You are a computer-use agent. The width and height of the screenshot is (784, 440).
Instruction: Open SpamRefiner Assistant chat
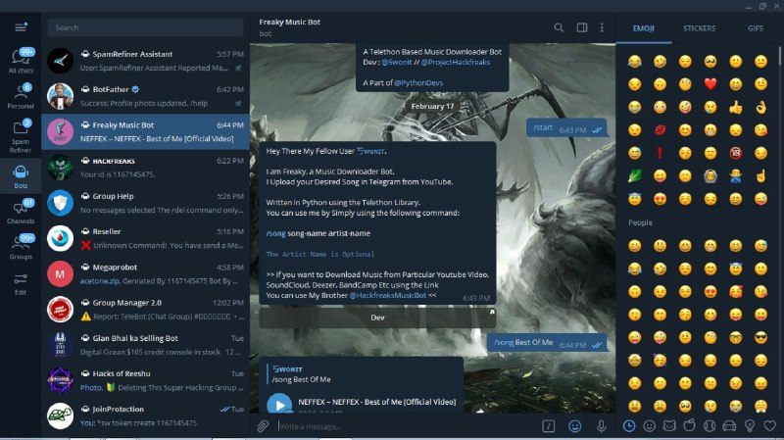(145, 61)
